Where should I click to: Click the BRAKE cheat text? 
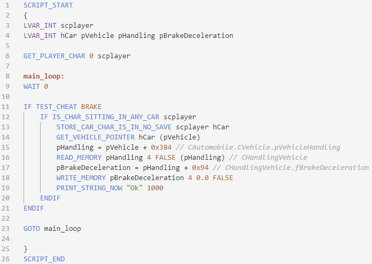[91, 107]
